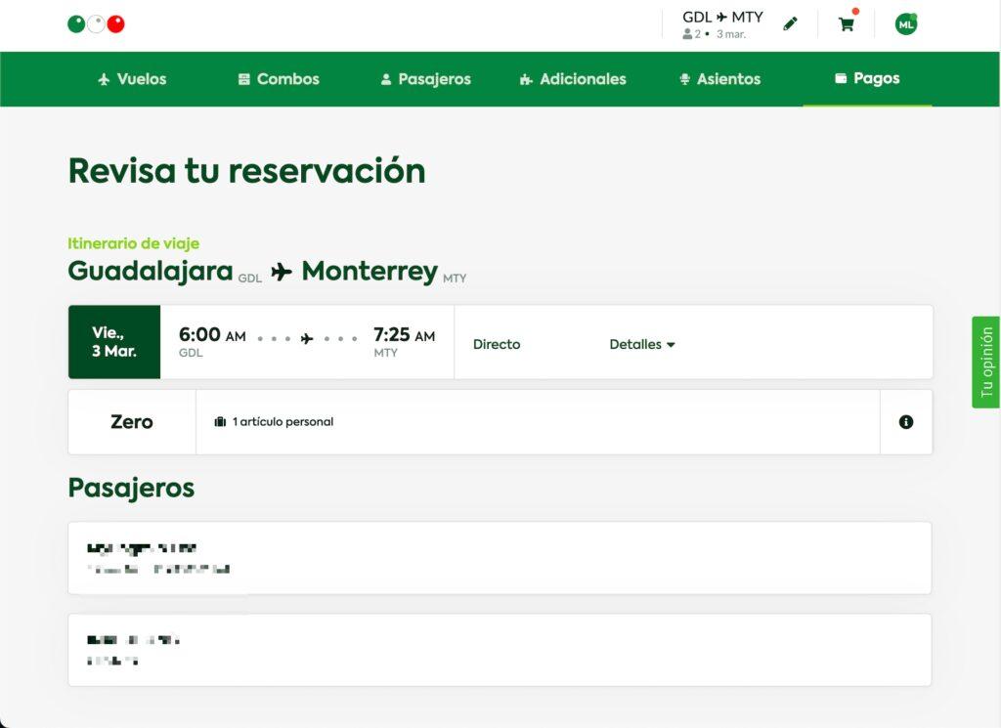The image size is (1001, 728).
Task: Open the Adicionales step
Action: click(573, 79)
